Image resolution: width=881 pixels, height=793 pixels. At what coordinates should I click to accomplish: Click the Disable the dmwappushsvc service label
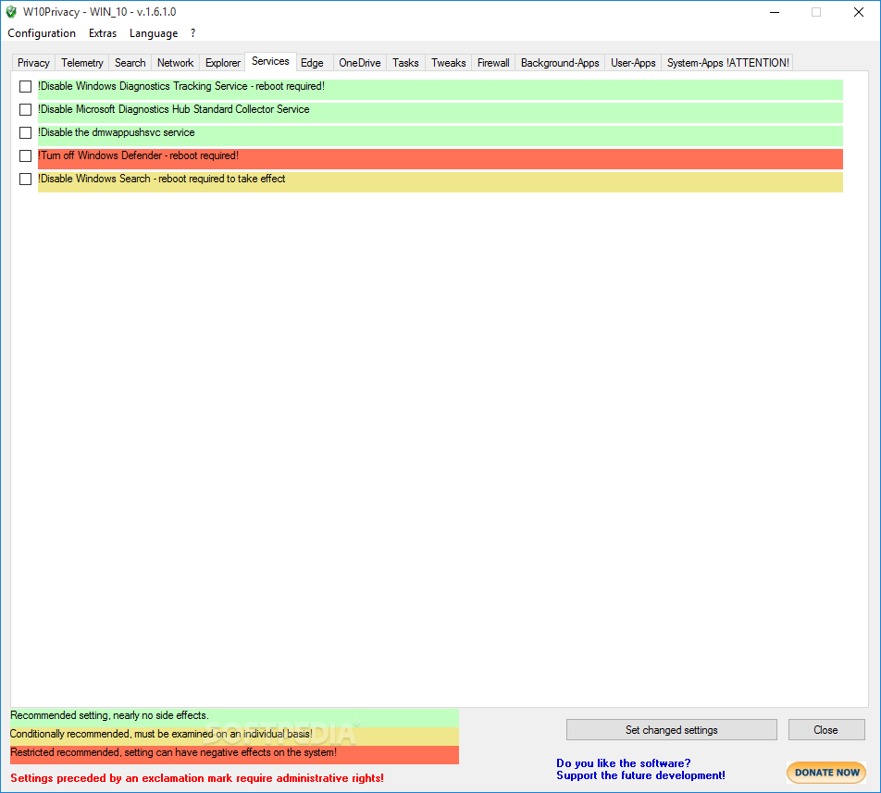117,132
